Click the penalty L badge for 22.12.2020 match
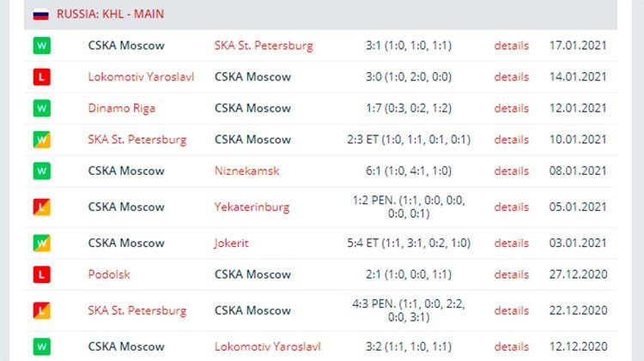 coord(42,310)
